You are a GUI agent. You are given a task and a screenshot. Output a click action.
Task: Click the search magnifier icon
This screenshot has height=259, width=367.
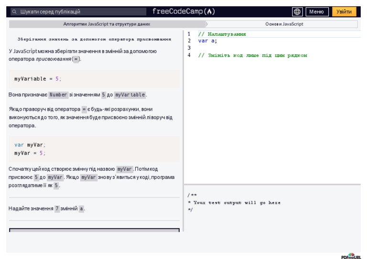click(14, 11)
